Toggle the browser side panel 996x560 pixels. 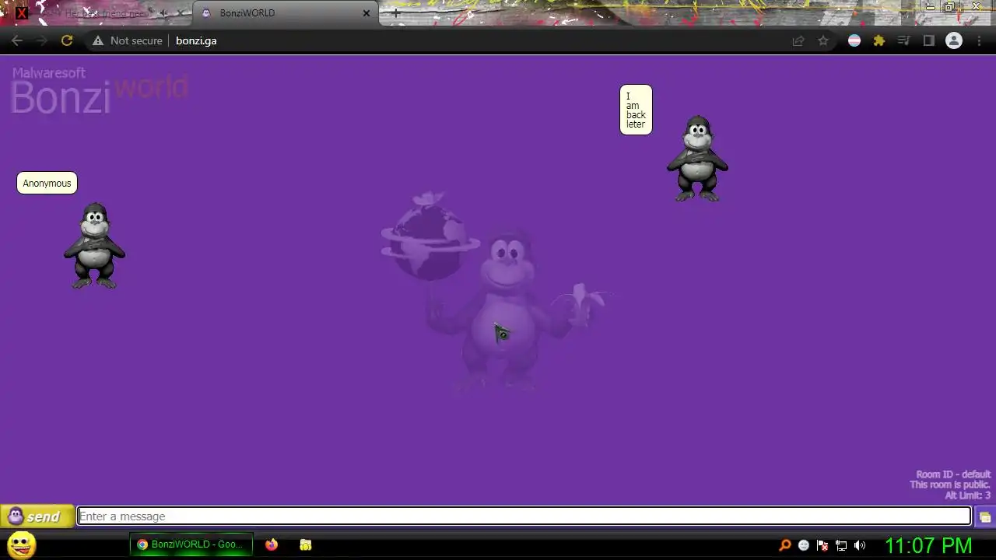click(x=929, y=40)
